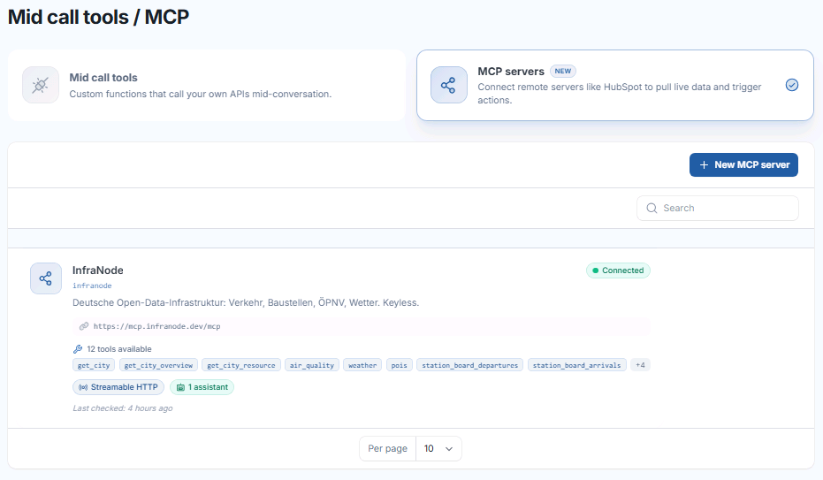The width and height of the screenshot is (823, 480).
Task: Click the MCP servers share icon
Action: pos(448,85)
